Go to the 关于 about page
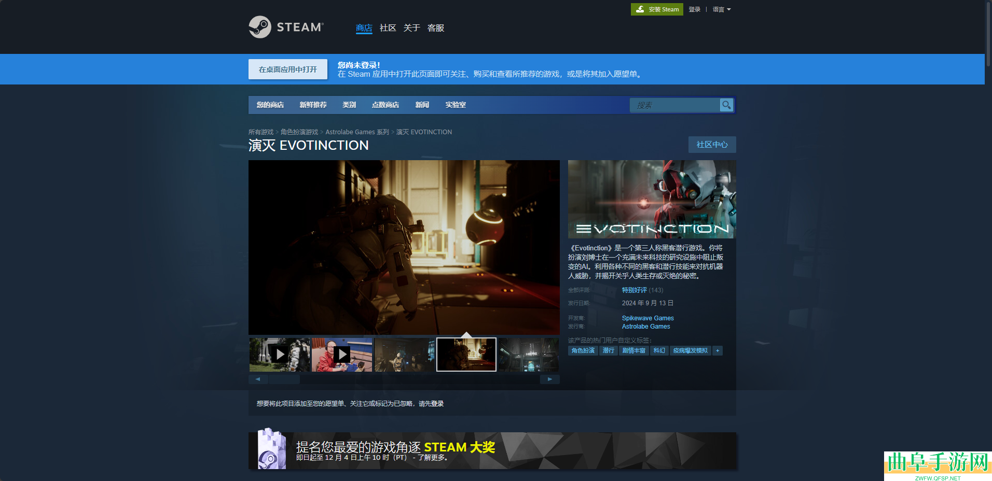This screenshot has height=481, width=992. (412, 28)
